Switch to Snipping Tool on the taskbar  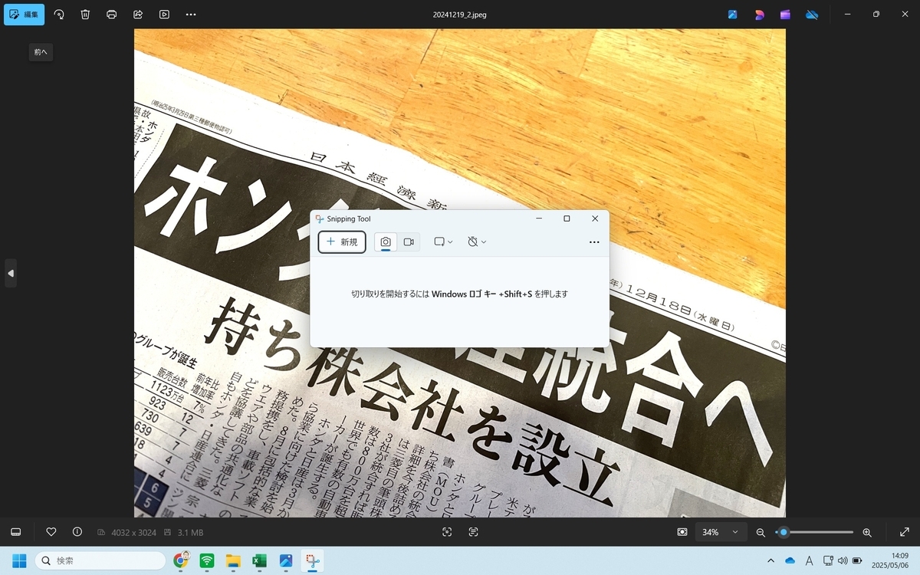point(312,560)
